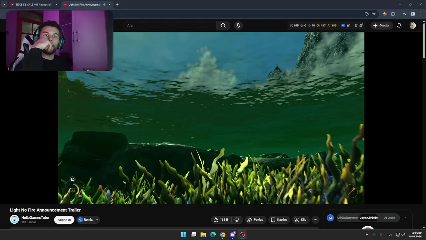Screen dimensions: 426x240
Task: Open the tab search dropdown arrow
Action: click(x=4, y=5)
